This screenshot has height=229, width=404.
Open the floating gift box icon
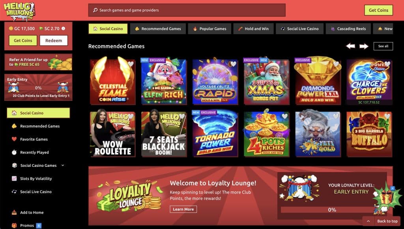(386, 198)
